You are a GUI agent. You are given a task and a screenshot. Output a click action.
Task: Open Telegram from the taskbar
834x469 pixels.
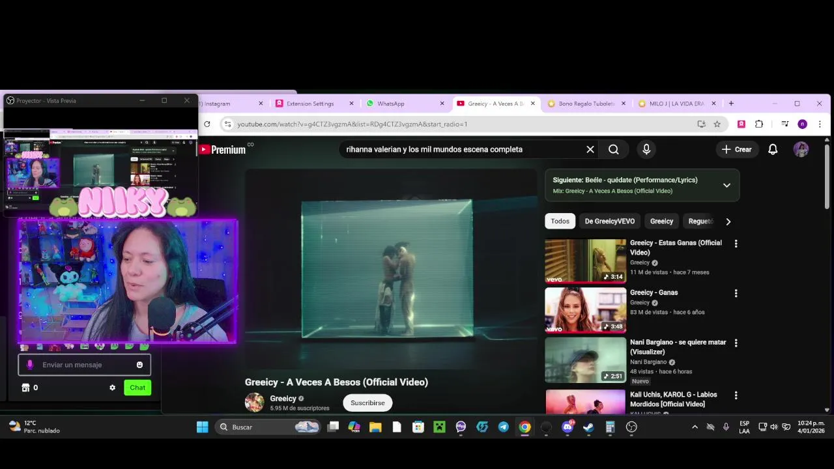tap(503, 427)
